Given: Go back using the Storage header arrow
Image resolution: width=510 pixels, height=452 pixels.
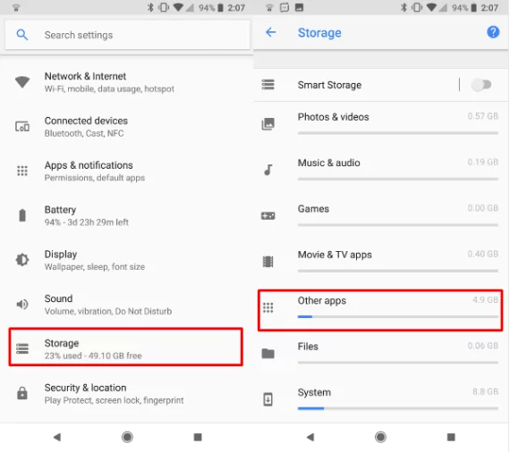Looking at the screenshot, I should tap(270, 32).
